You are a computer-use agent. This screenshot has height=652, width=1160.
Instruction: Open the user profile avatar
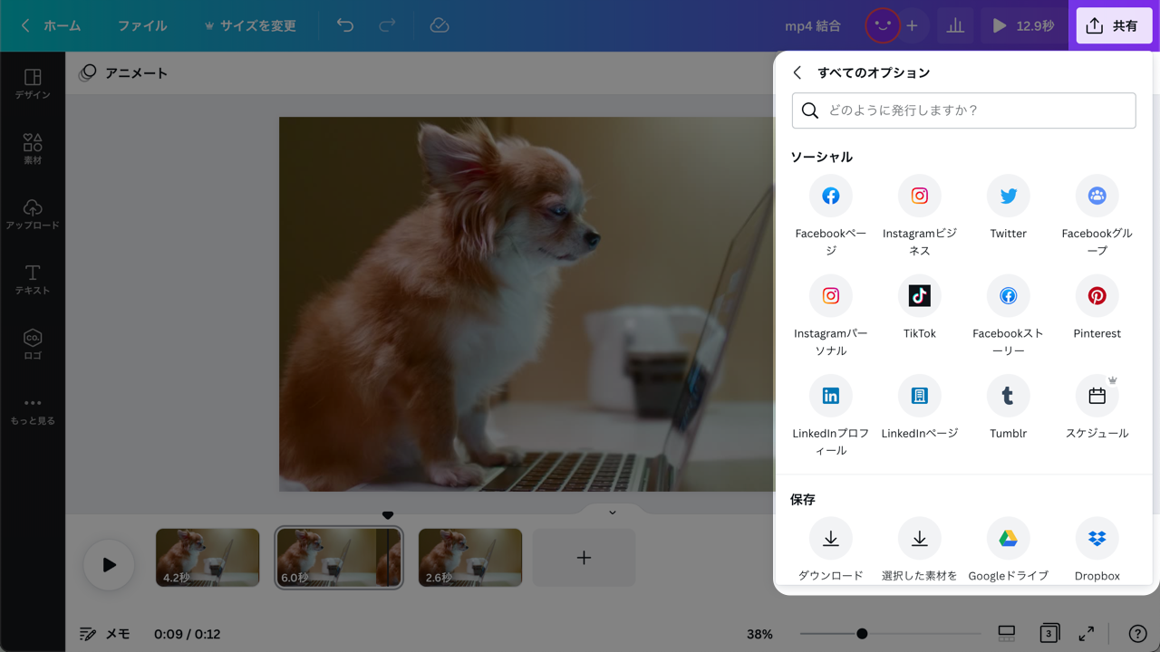tap(882, 25)
